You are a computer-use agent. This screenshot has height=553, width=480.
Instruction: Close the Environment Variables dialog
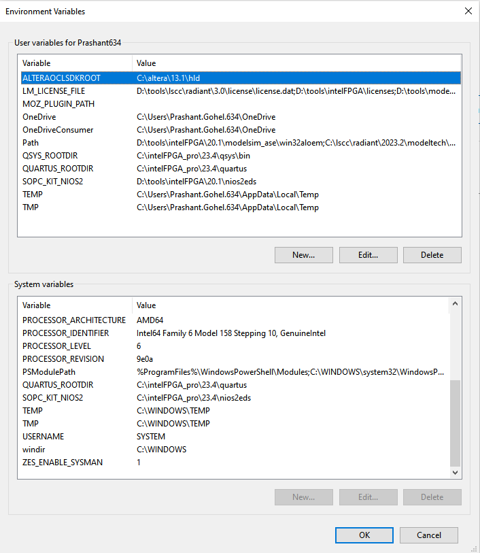(467, 11)
